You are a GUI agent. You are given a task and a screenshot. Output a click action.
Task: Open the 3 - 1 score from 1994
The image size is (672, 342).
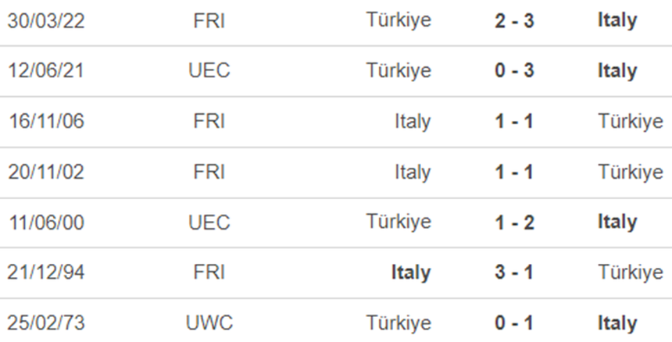(x=514, y=273)
